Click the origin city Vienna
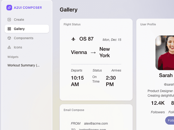Viewport: 174px width, 130px height. [79, 52]
